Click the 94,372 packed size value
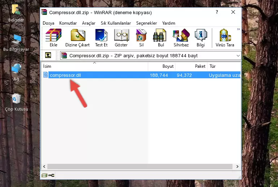The width and height of the screenshot is (278, 187). [184, 75]
